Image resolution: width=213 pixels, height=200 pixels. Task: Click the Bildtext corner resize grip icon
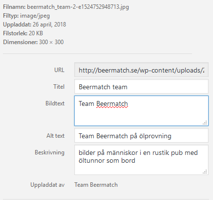[x=205, y=123]
